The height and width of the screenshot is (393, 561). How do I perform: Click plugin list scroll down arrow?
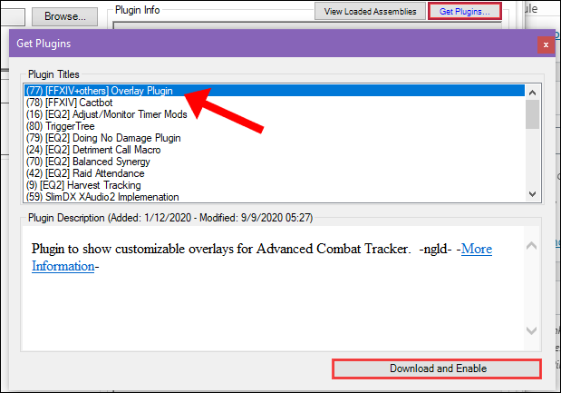tap(532, 194)
